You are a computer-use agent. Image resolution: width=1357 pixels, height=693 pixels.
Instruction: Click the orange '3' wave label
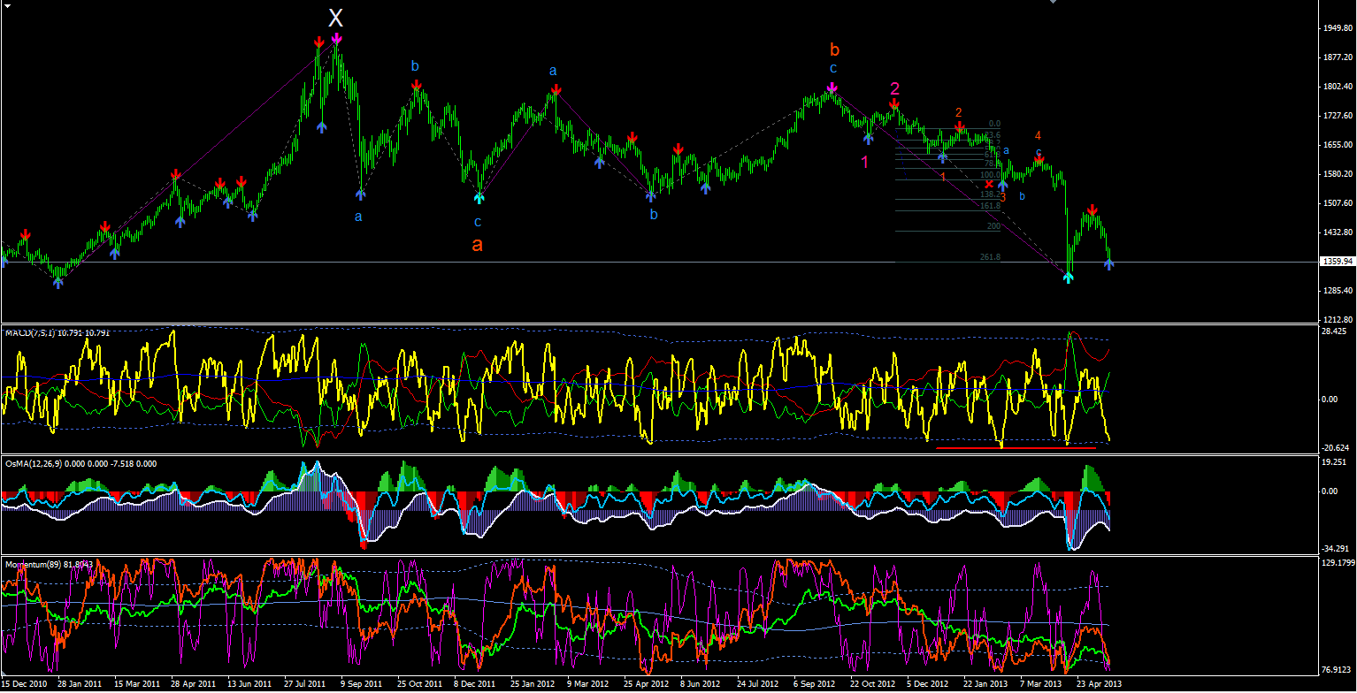pyautogui.click(x=1002, y=197)
